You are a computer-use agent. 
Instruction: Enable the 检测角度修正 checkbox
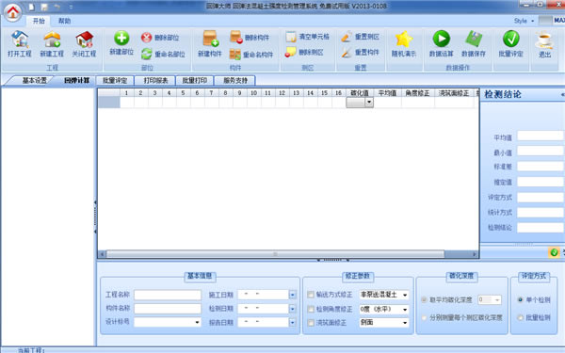(311, 309)
